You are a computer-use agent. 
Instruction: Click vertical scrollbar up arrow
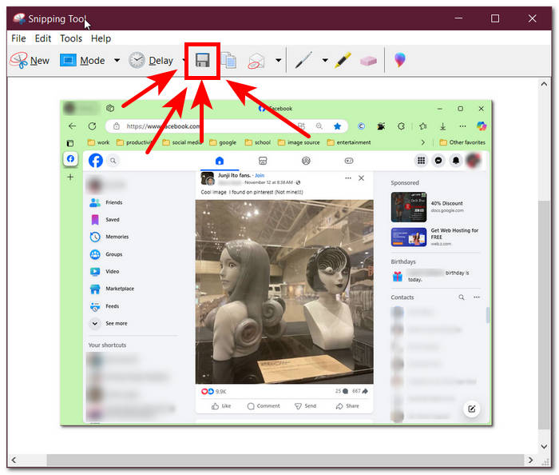[544, 84]
